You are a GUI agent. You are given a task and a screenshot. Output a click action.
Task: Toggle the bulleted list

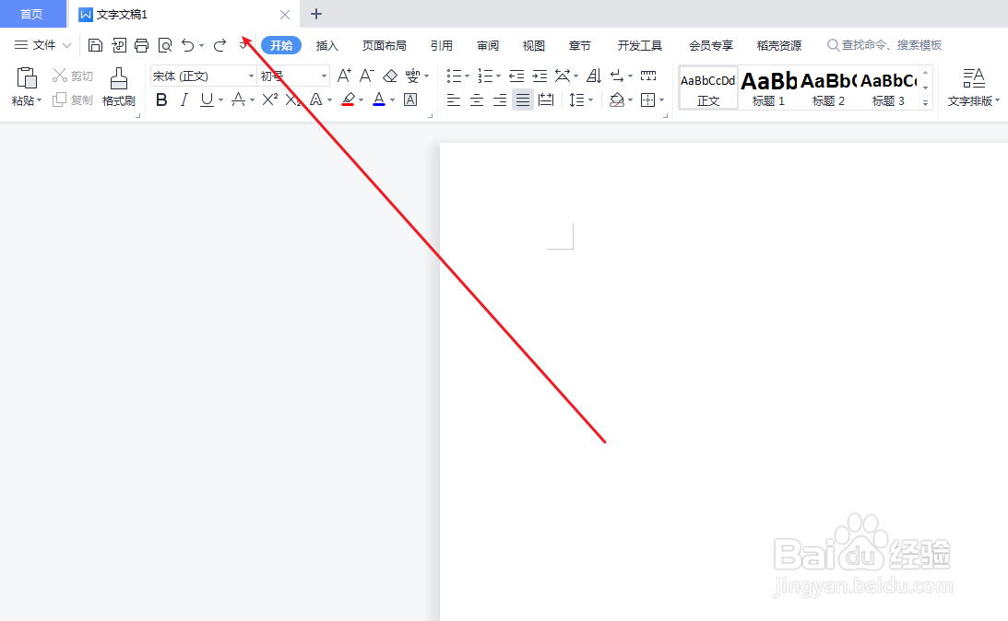point(454,76)
